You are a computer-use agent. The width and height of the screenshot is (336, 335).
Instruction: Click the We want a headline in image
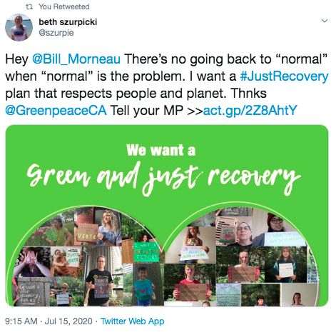161,151
